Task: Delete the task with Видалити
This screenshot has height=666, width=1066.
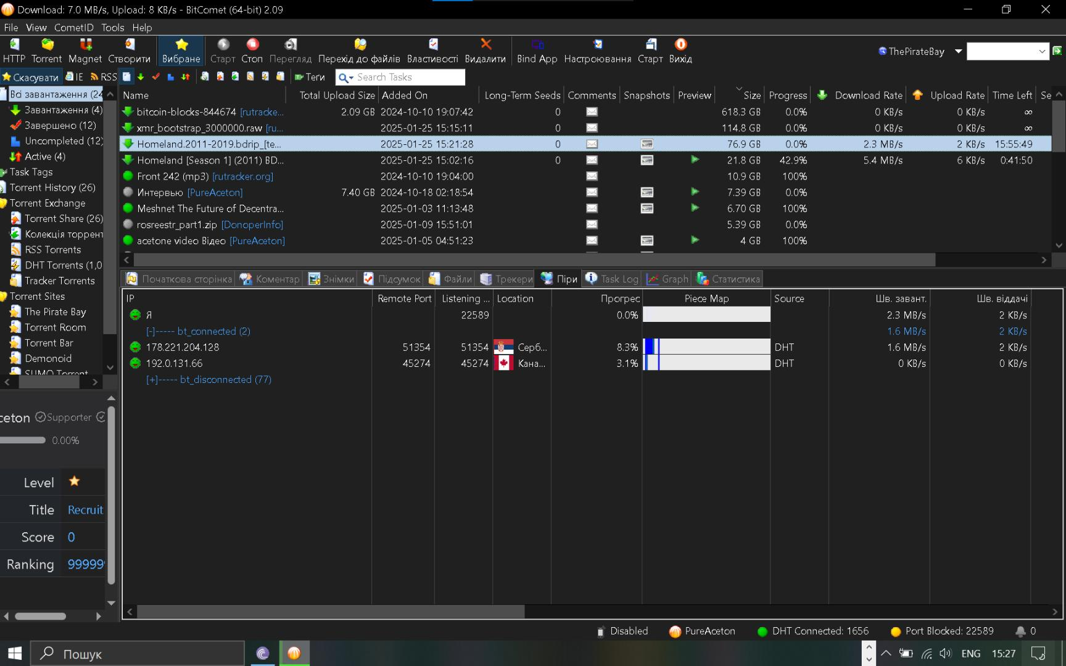Action: point(485,51)
